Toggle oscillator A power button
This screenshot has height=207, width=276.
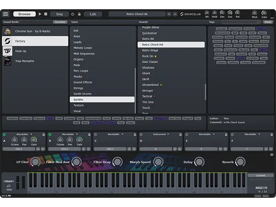point(4,134)
